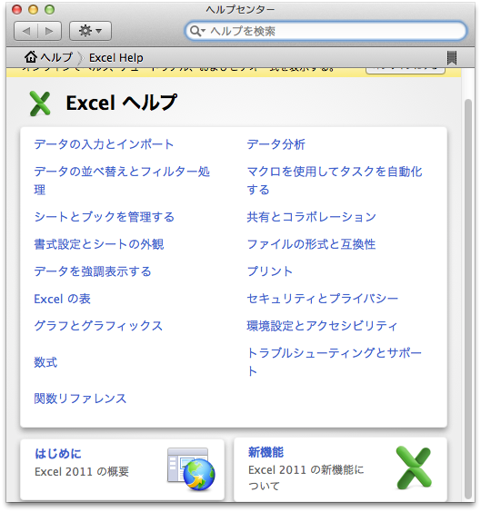Click the home ヘルプ breadcrumb icon
The image size is (481, 512).
(x=31, y=57)
